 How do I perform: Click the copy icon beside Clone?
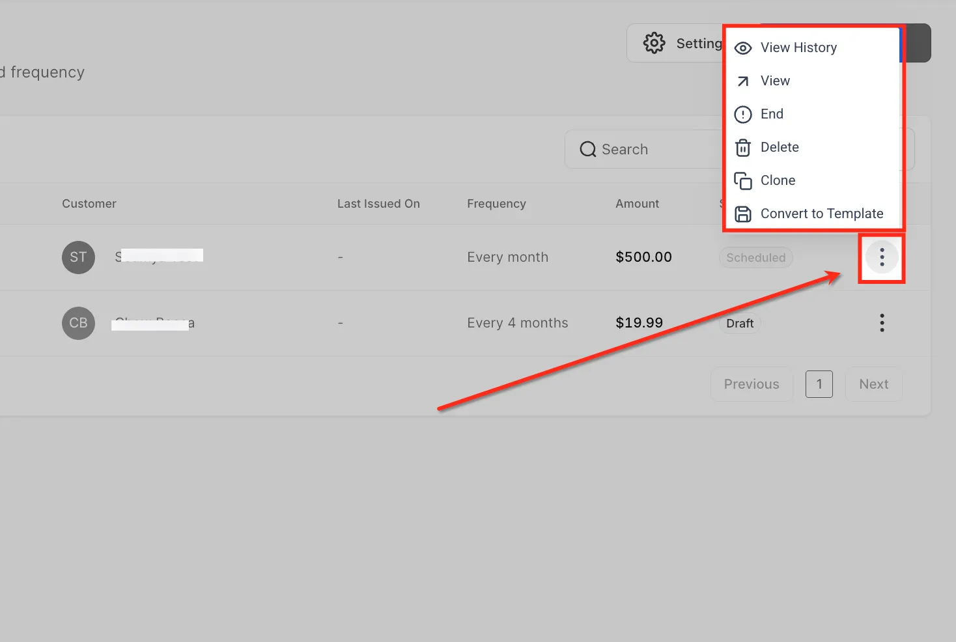743,180
